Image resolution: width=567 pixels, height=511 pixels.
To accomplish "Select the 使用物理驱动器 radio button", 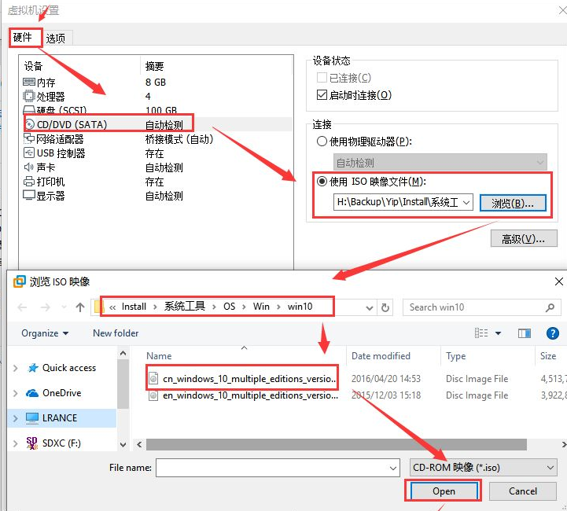I will (x=321, y=142).
